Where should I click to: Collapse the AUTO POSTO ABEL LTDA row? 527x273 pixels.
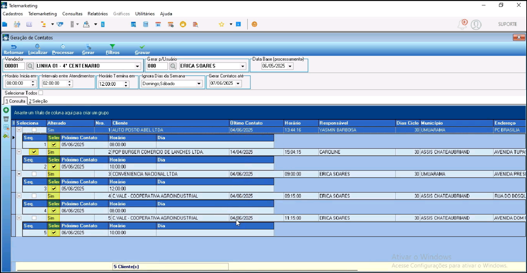(19, 130)
